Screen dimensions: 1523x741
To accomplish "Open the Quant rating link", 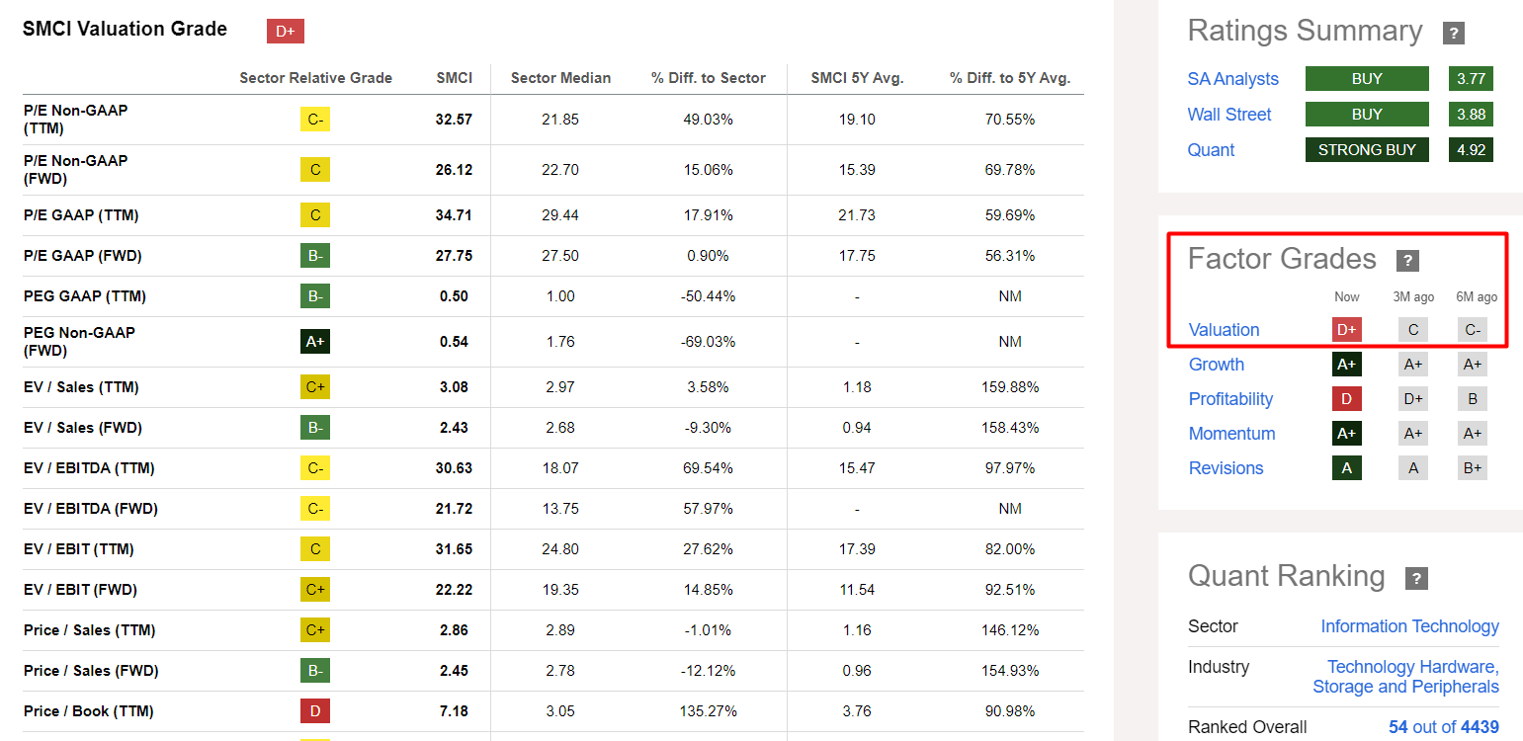I will point(1211,150).
